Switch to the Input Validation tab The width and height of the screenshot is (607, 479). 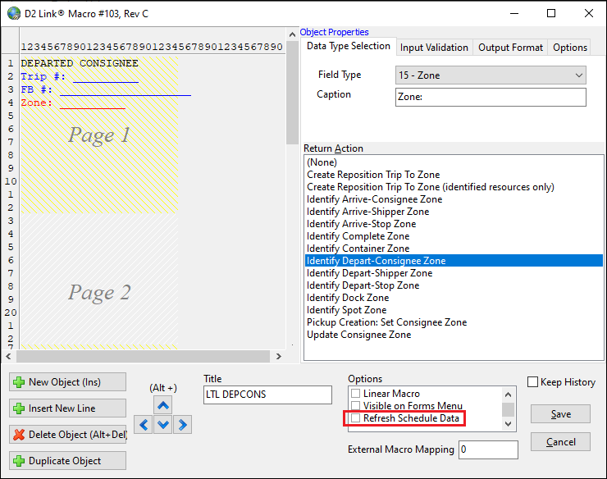pyautogui.click(x=434, y=48)
